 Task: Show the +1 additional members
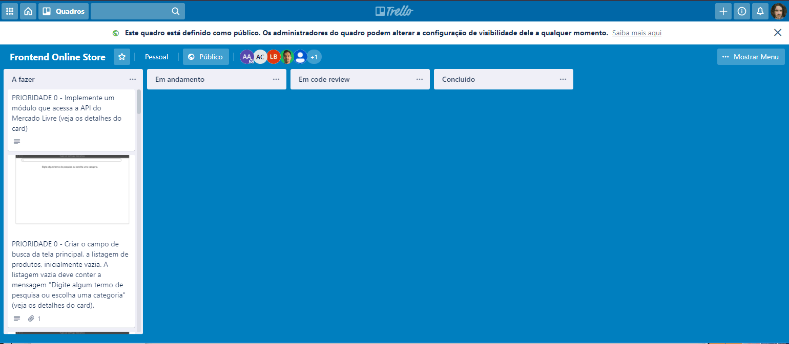point(314,57)
